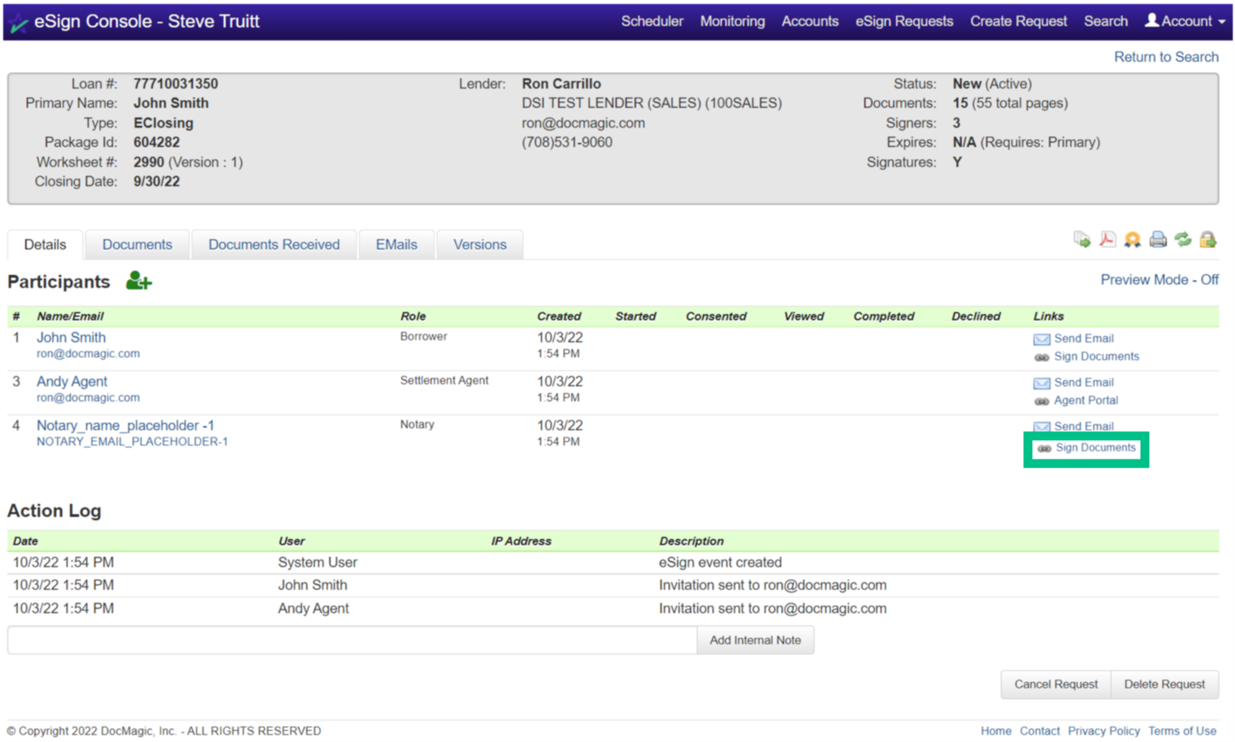The height and width of the screenshot is (742, 1235).
Task: Expand the Account dropdown caret
Action: 1222,22
